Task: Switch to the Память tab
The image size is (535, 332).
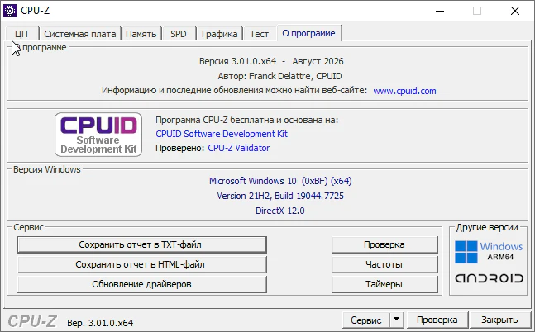Action: point(141,34)
